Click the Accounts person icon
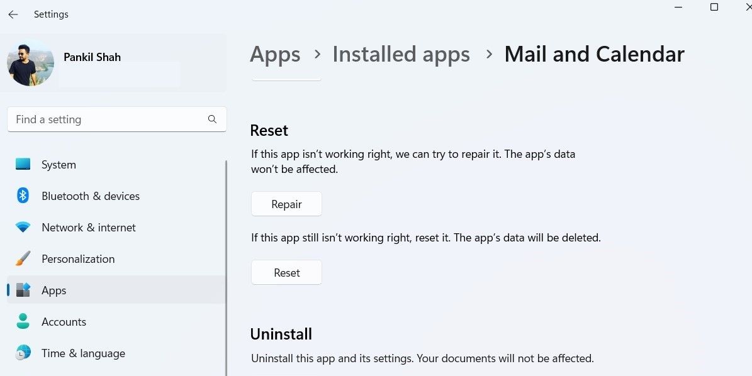752x376 pixels. [x=23, y=321]
